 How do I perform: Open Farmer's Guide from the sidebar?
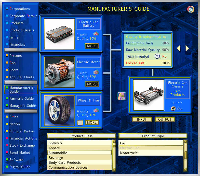[21, 98]
